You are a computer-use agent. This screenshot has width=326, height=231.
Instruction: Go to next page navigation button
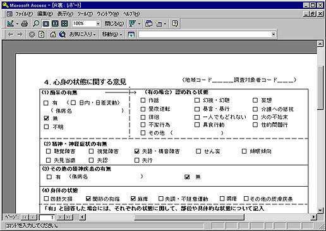click(60, 217)
